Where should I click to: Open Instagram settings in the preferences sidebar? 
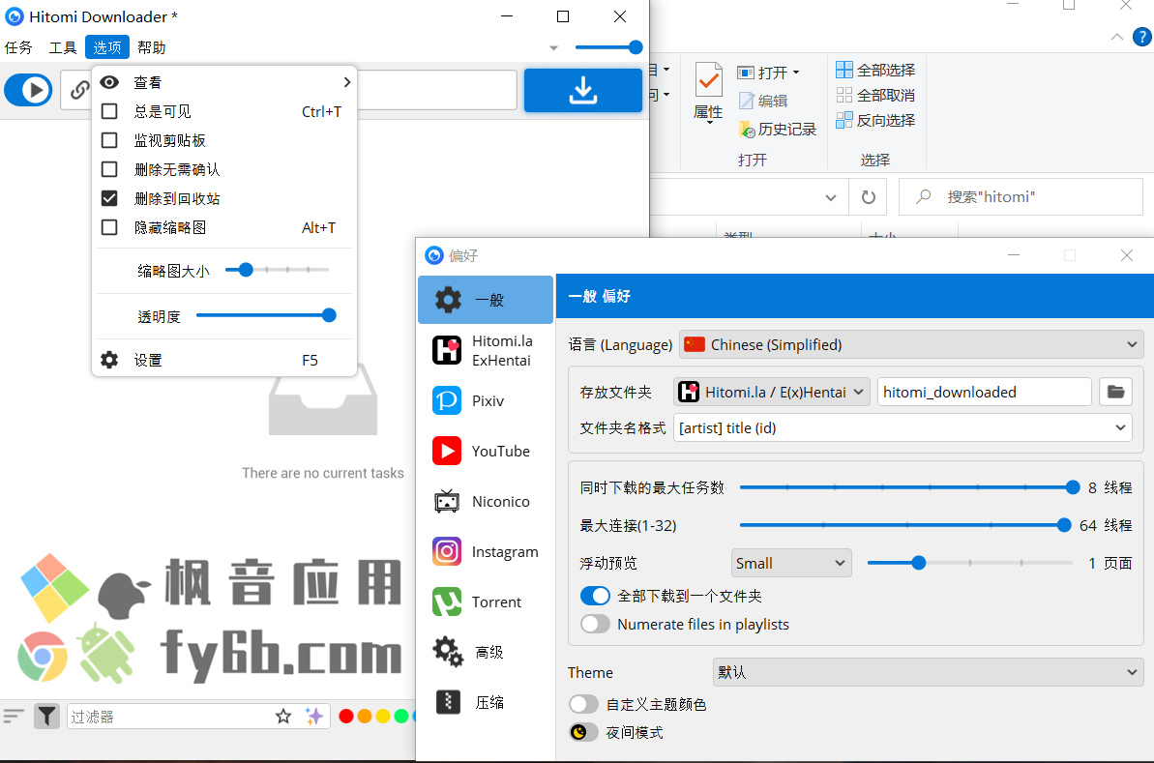(486, 552)
